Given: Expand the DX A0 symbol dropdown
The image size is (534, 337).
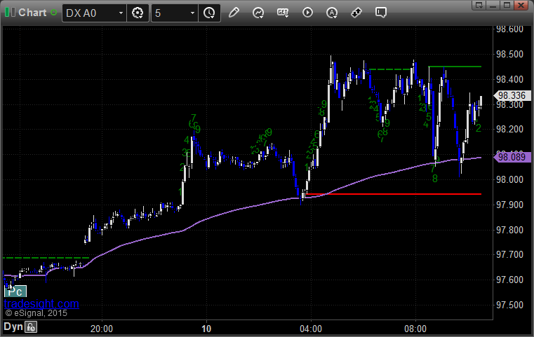Looking at the screenshot, I should 121,13.
